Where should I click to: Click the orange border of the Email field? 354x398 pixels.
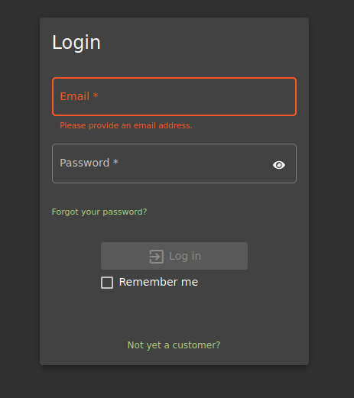[x=174, y=79]
